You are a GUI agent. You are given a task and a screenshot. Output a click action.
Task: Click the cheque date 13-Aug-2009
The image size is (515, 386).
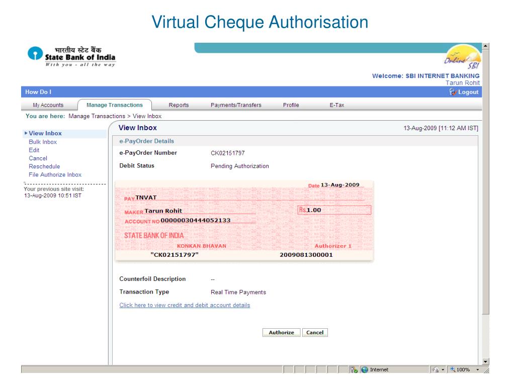(x=340, y=185)
